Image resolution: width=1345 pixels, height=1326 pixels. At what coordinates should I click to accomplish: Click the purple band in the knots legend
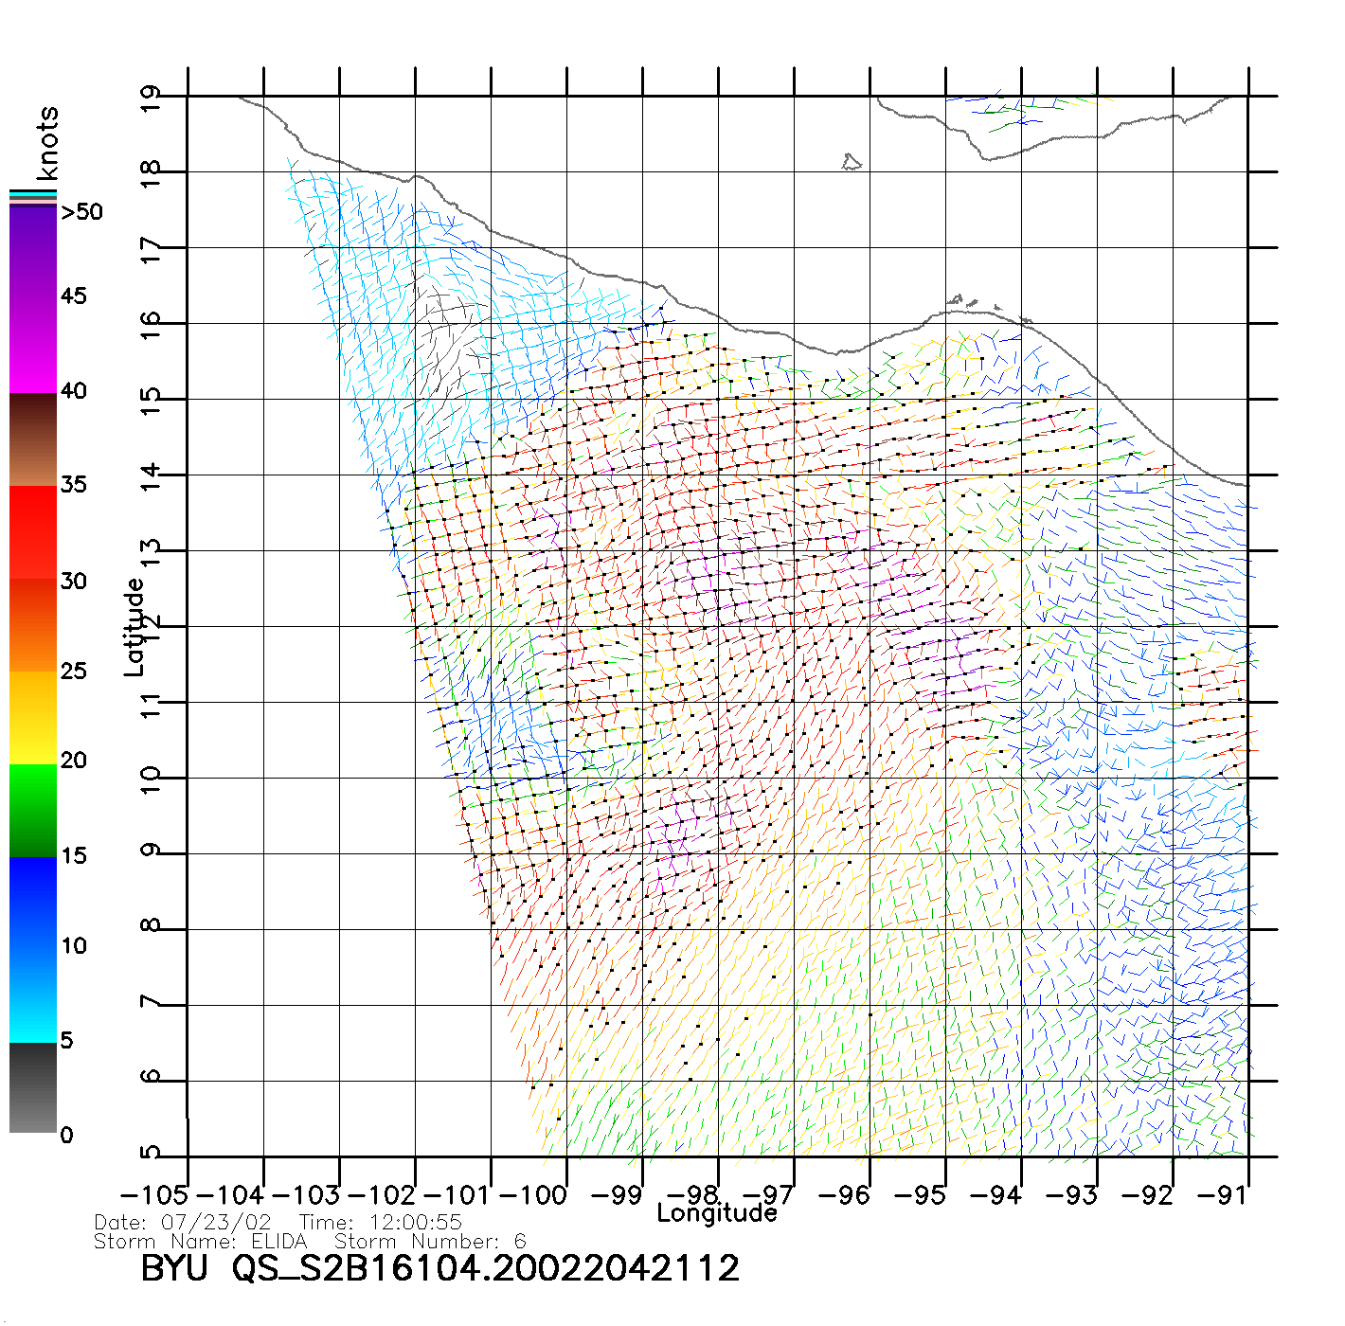pos(32,251)
